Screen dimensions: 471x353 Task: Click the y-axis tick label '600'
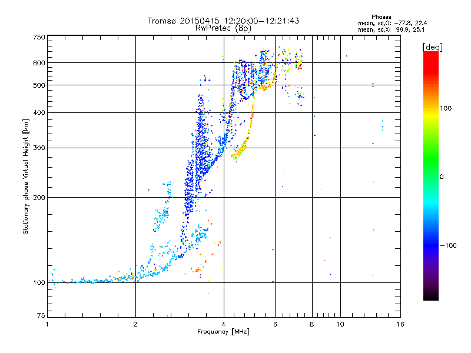pos(39,63)
